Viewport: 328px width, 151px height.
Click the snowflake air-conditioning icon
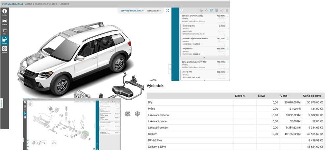137,114
